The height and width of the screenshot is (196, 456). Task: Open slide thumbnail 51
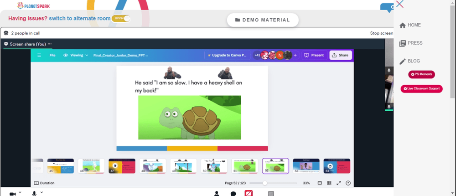point(245,166)
